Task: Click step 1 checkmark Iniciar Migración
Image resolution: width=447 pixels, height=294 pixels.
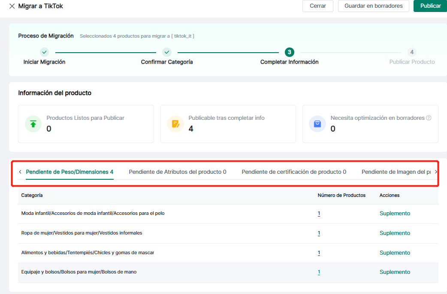Action: 44,52
